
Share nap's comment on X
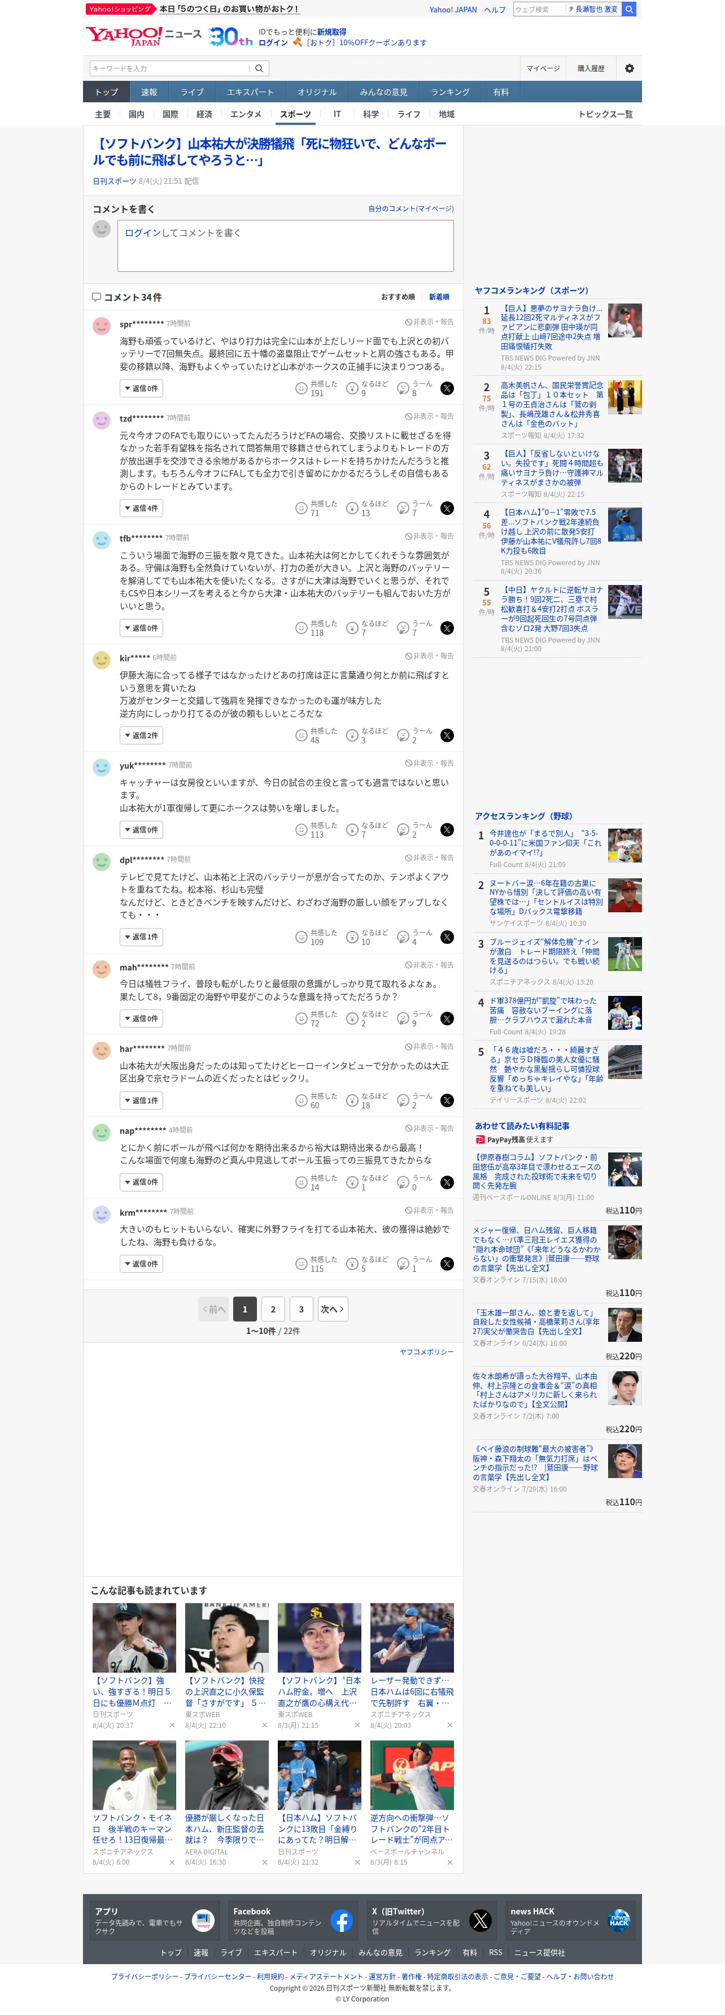447,1182
